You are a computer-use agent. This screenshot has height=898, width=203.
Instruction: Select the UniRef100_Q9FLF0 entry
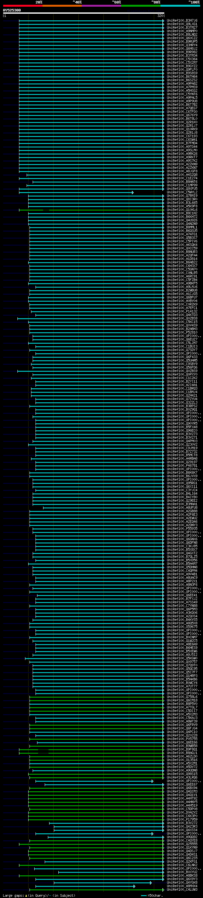pos(182,70)
